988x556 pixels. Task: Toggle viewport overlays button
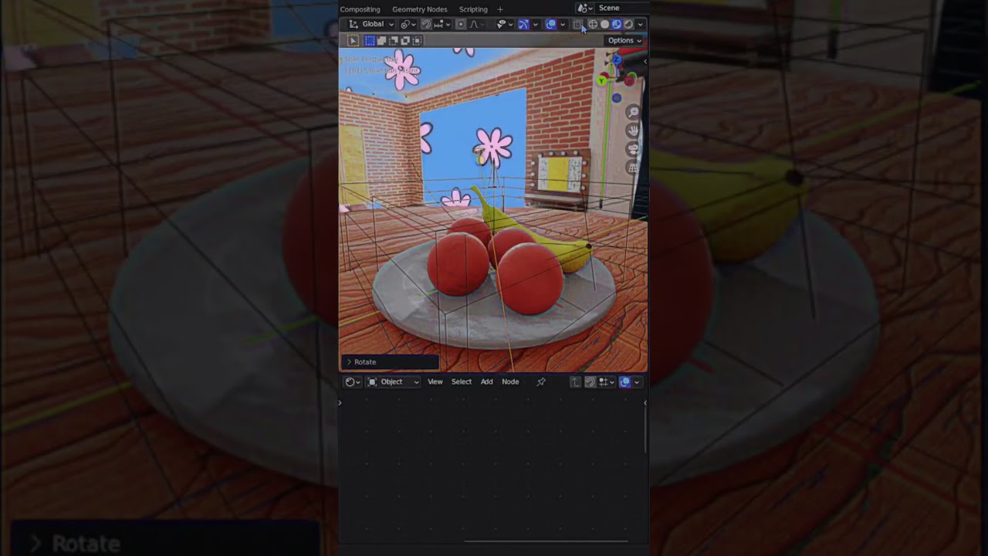click(551, 24)
